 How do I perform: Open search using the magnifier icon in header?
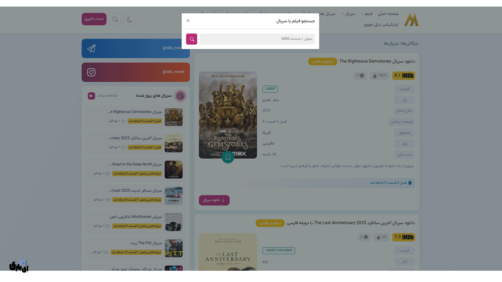pos(115,19)
